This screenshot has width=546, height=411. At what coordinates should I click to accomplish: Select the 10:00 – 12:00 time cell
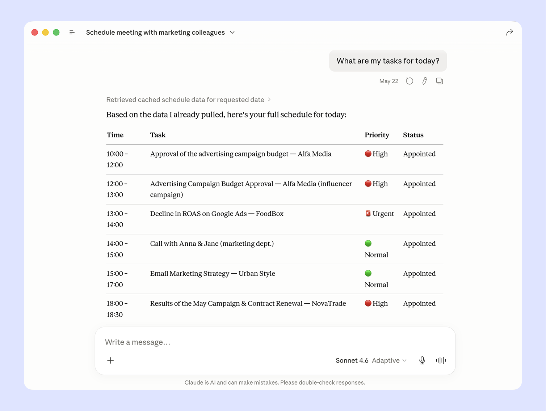117,159
